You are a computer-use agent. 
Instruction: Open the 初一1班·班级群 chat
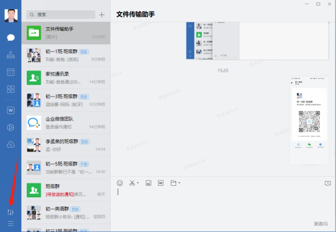66,55
